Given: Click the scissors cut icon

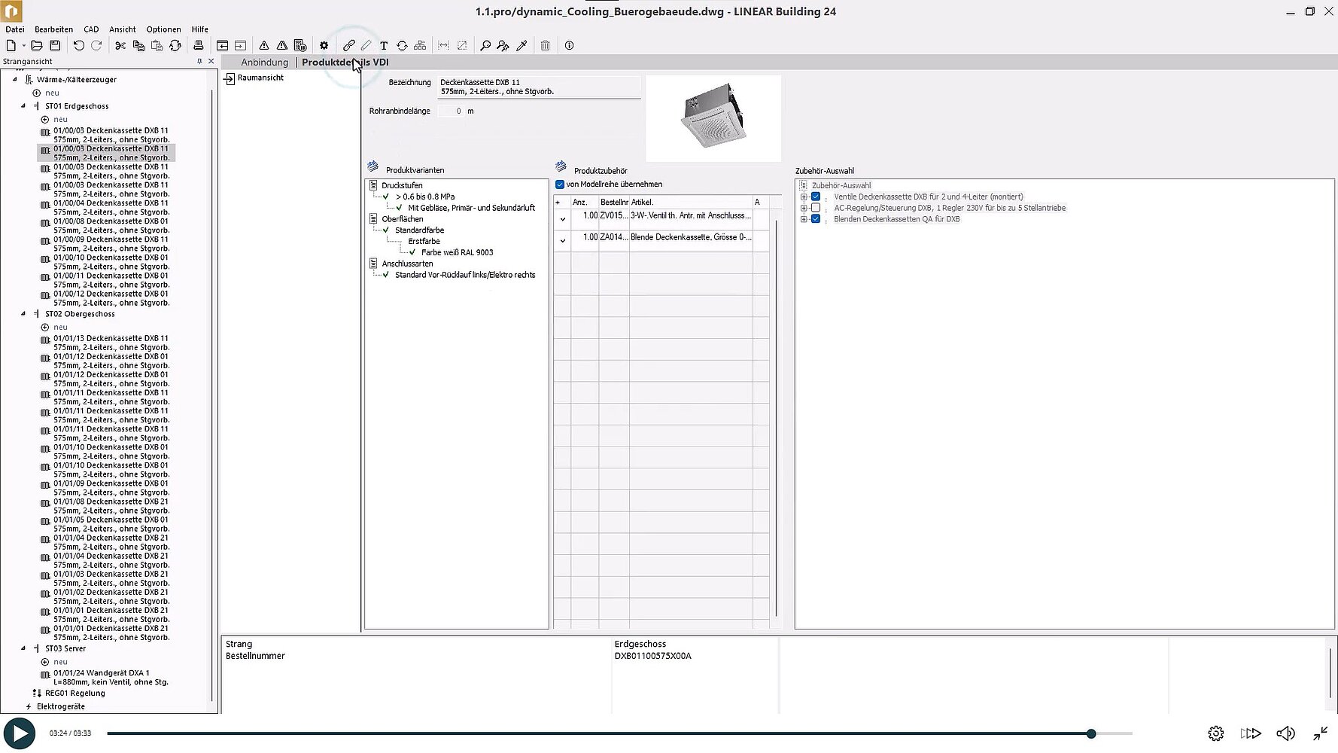Looking at the screenshot, I should (120, 46).
